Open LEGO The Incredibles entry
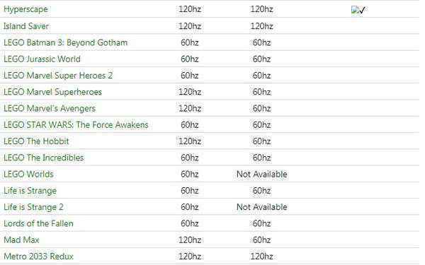The image size is (425, 265). [x=44, y=158]
